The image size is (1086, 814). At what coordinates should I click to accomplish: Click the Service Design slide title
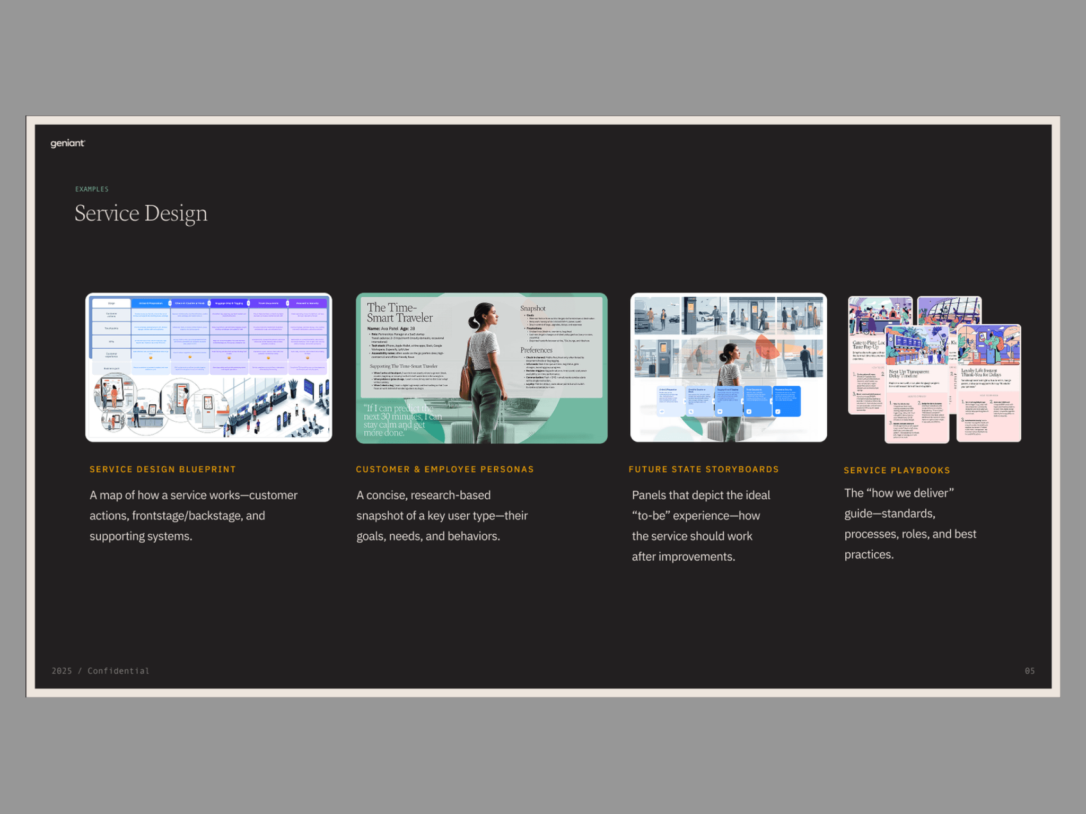pyautogui.click(x=141, y=213)
